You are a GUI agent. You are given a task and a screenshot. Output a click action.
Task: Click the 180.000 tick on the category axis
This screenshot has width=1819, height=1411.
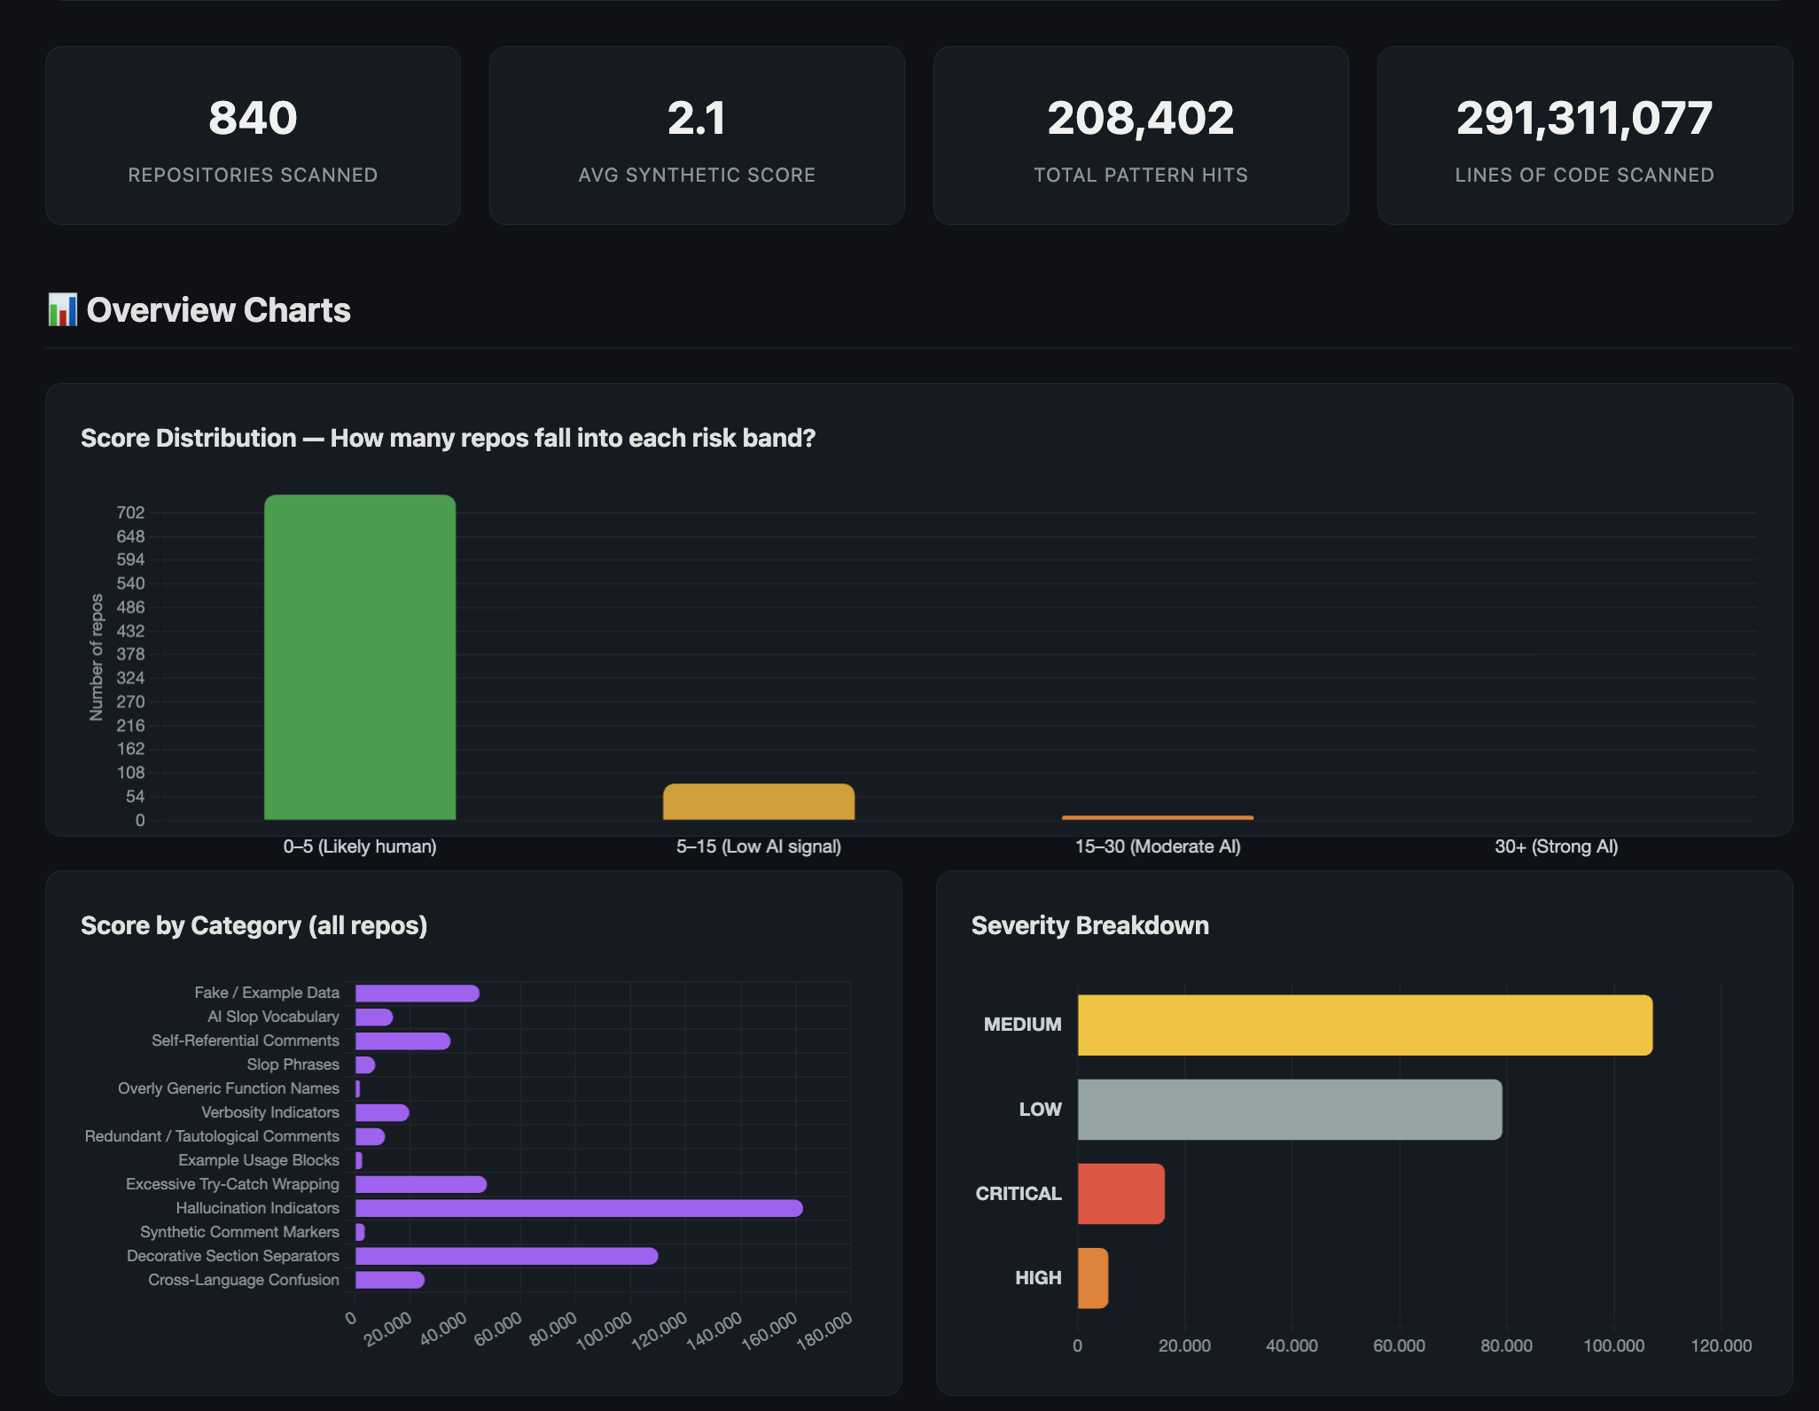tap(825, 1330)
